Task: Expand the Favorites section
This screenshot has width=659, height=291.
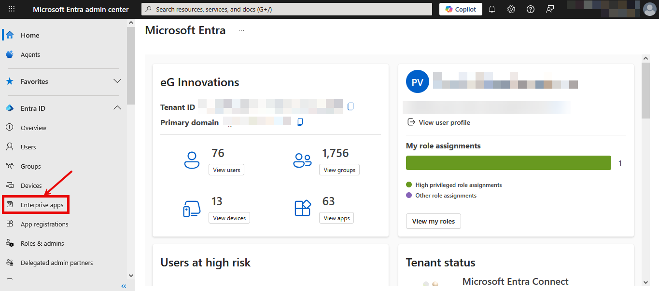Action: pyautogui.click(x=117, y=81)
